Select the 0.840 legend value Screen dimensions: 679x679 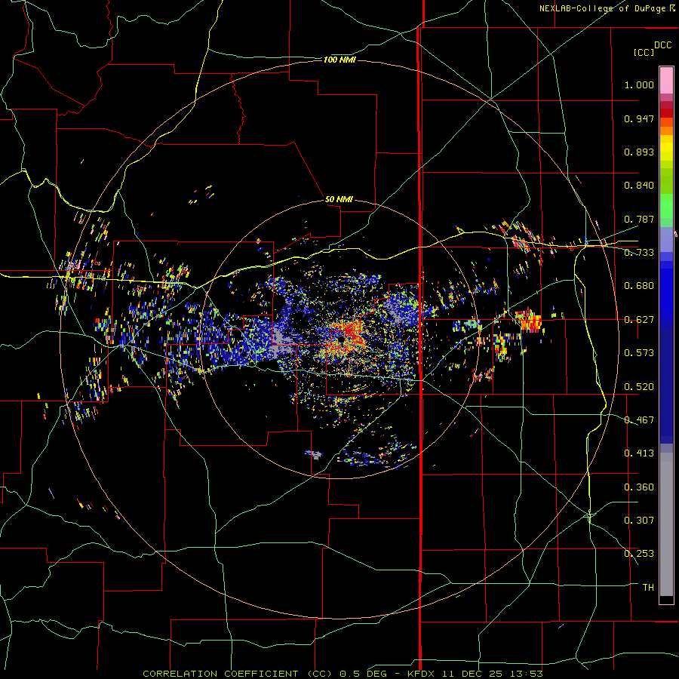point(639,186)
